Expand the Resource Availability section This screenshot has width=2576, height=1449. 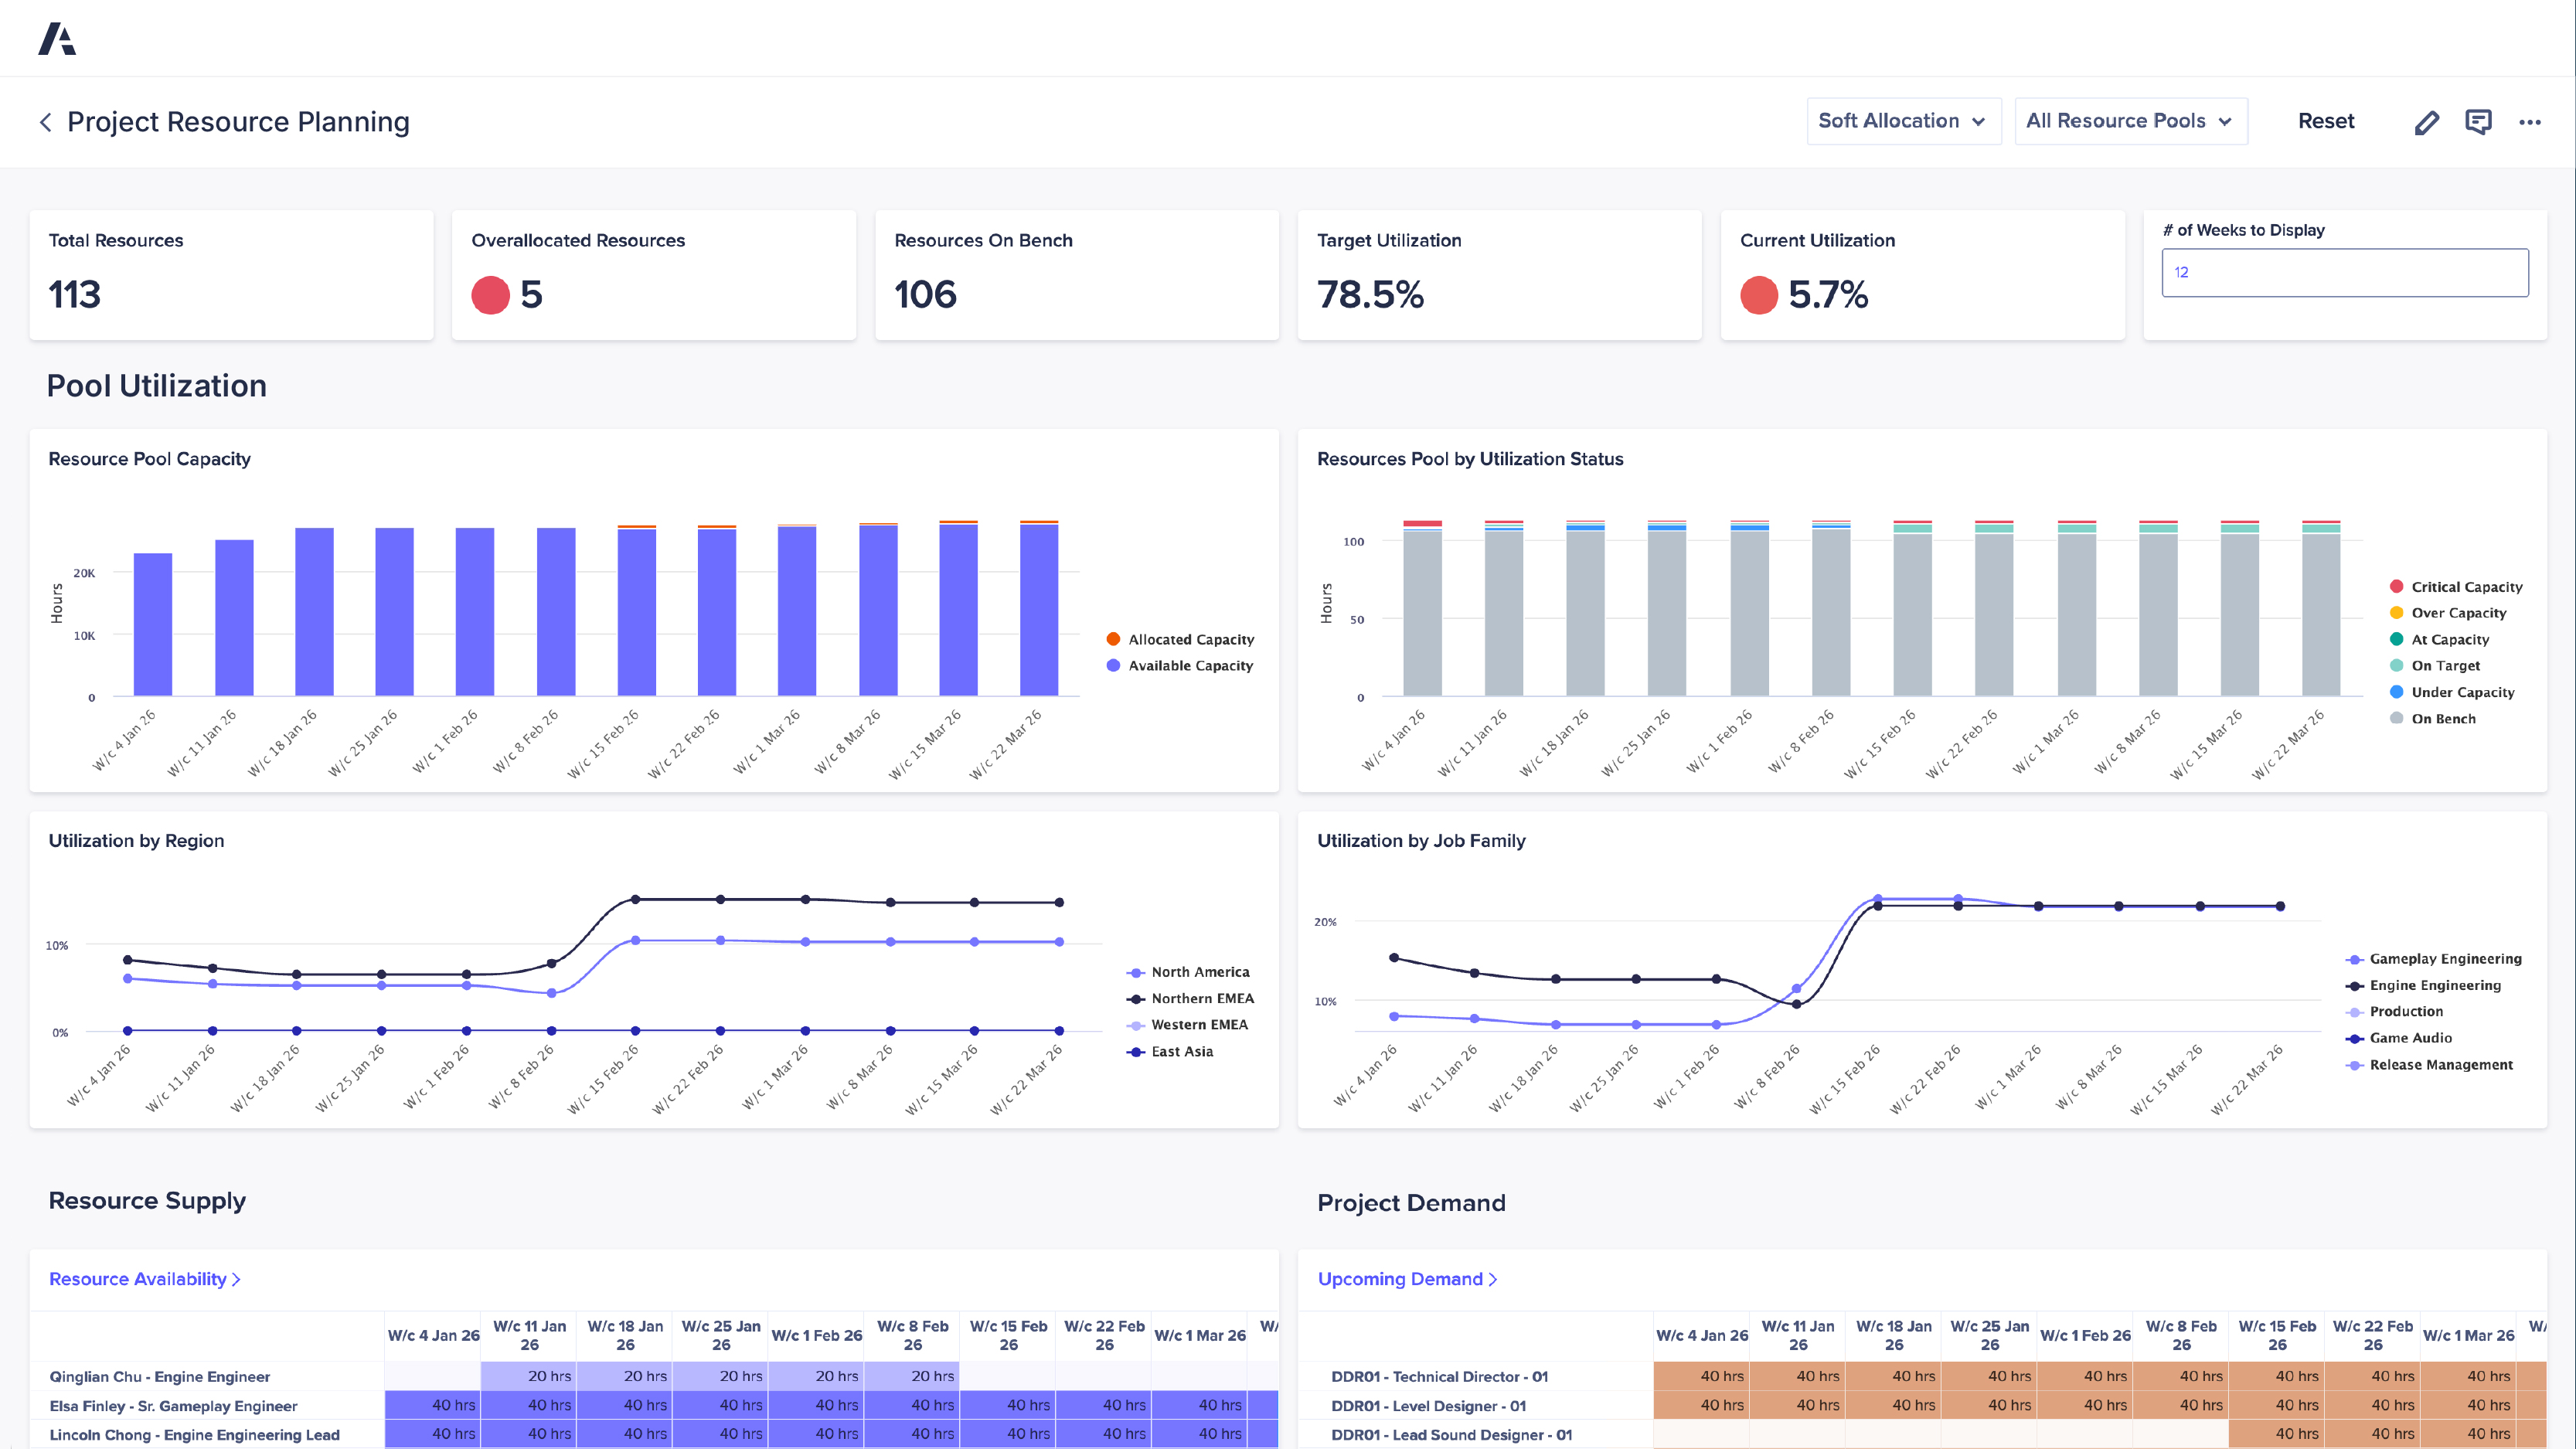tap(144, 1279)
